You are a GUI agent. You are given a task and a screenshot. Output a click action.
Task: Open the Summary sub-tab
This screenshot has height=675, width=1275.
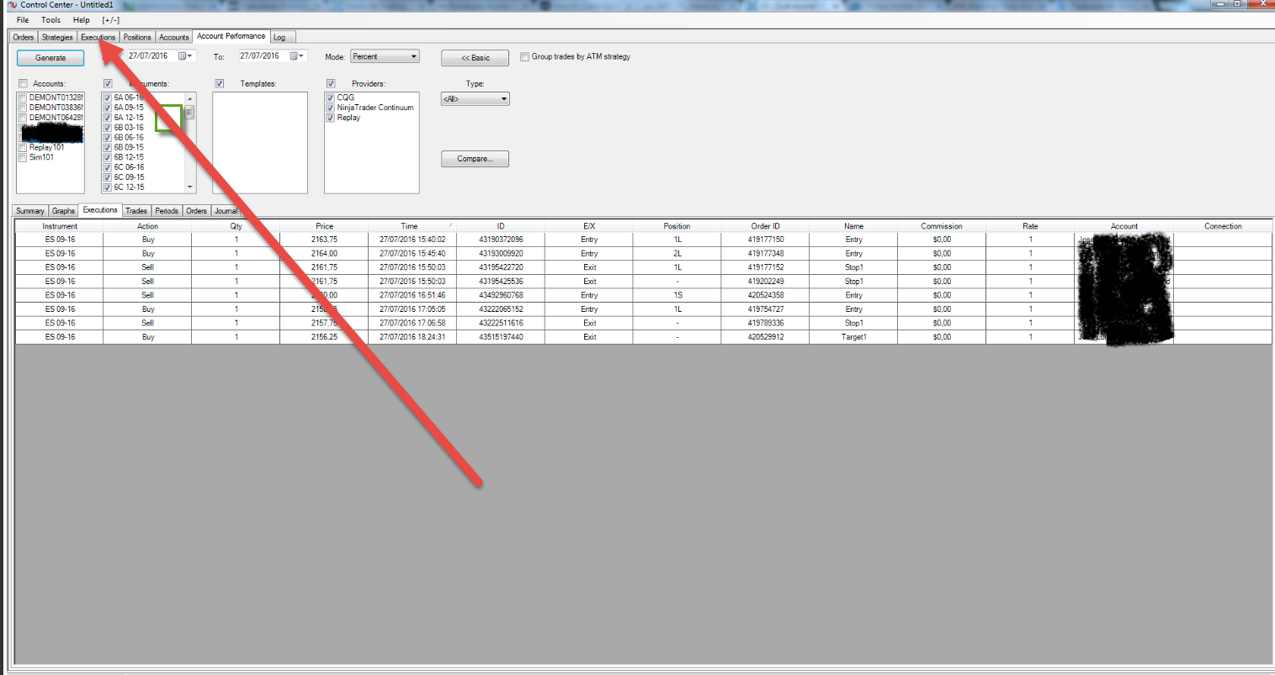(30, 211)
